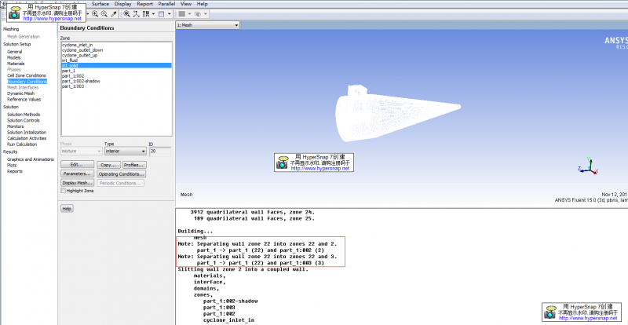Open Reference Values in navigation tree
Image resolution: width=628 pixels, height=325 pixels.
(24, 100)
